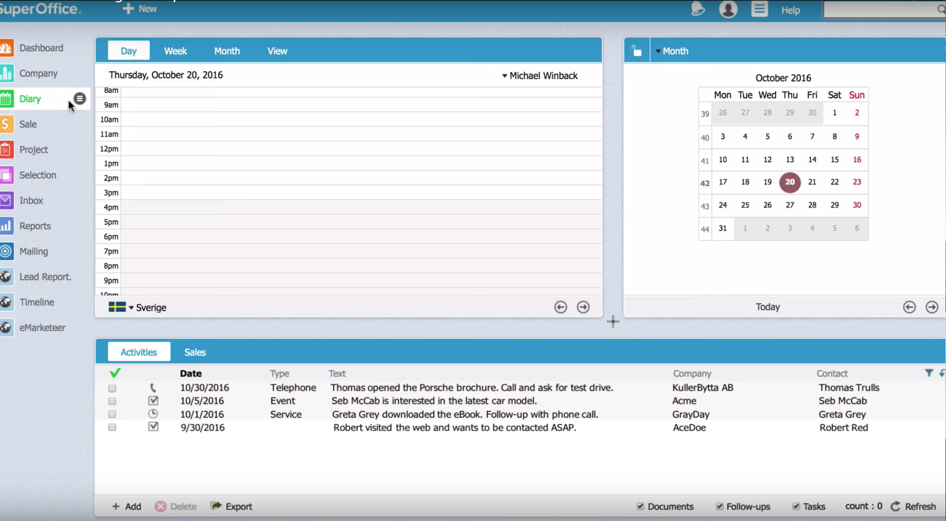Select October 20 in mini calendar
Screen dimensions: 946x521
point(790,182)
